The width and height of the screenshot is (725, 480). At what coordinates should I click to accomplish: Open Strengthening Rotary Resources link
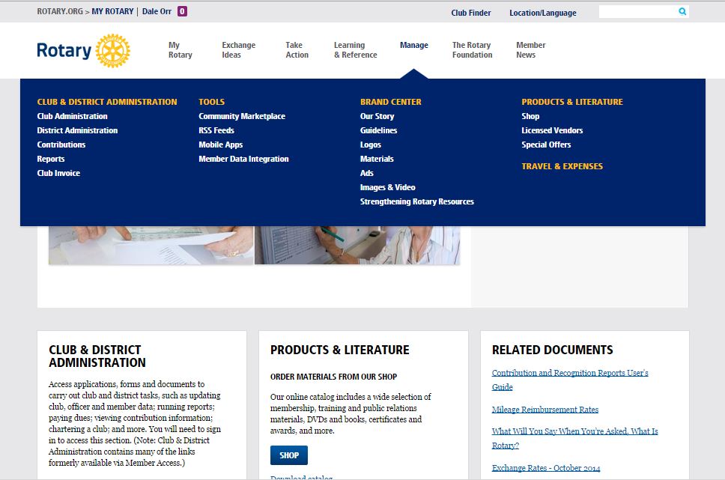coord(417,201)
